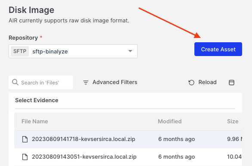Screen dimensions: 252x166
Task: Reload the file list
Action: 203,82
